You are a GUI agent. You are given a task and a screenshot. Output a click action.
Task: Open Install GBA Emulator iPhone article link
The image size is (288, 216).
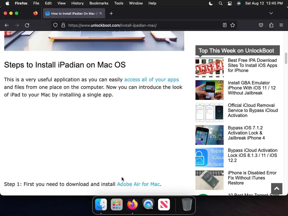pos(252,88)
